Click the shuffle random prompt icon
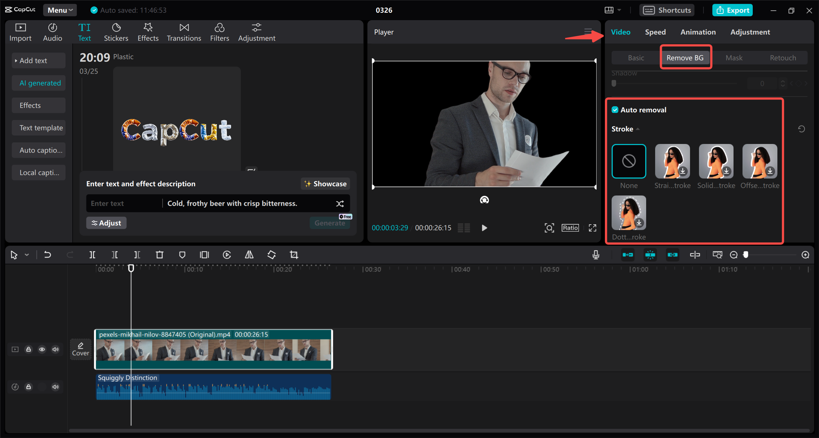Screen dimensions: 819x438 coord(340,203)
